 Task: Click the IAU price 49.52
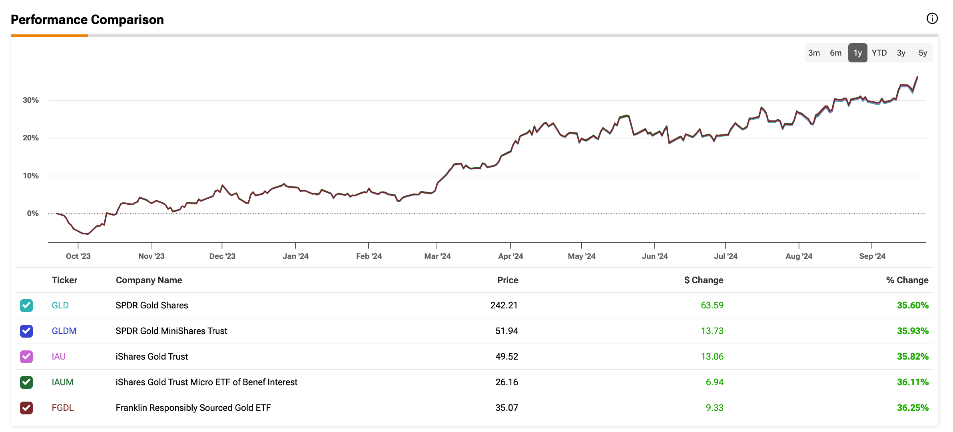[506, 356]
